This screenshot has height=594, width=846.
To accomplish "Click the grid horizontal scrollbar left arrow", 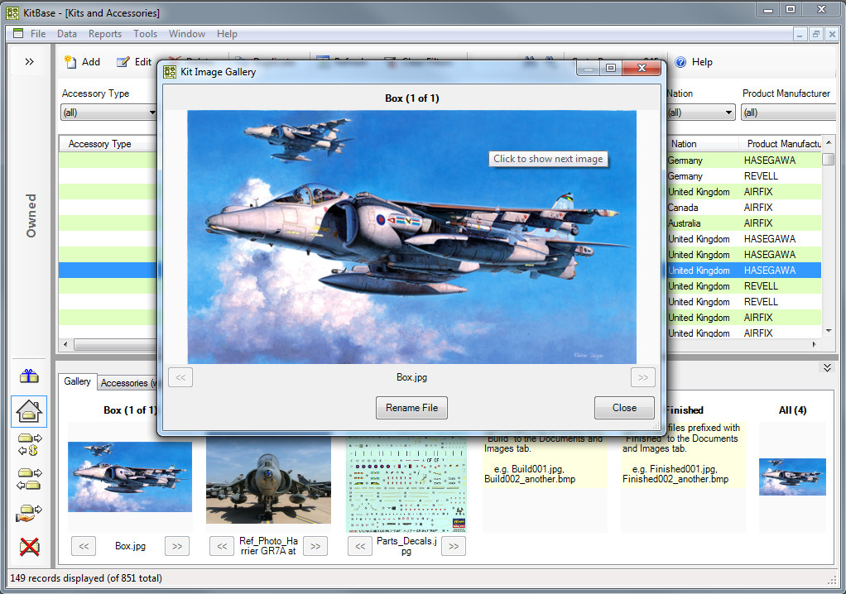I will (x=66, y=344).
